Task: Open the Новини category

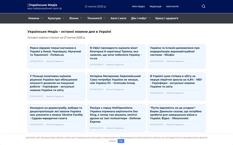Action: click(34, 18)
